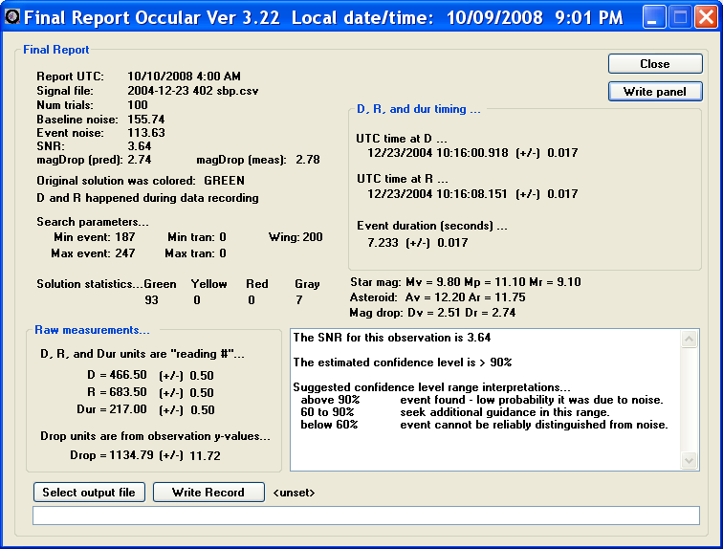
Task: Click the Wing: 200 parameter
Action: (x=296, y=237)
